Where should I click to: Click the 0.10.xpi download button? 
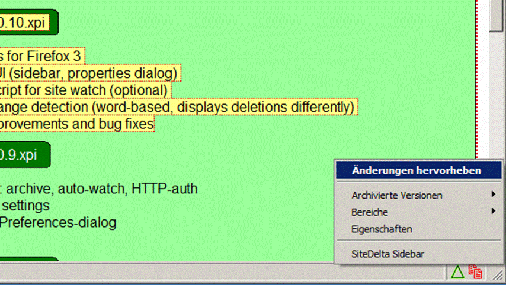coord(25,22)
